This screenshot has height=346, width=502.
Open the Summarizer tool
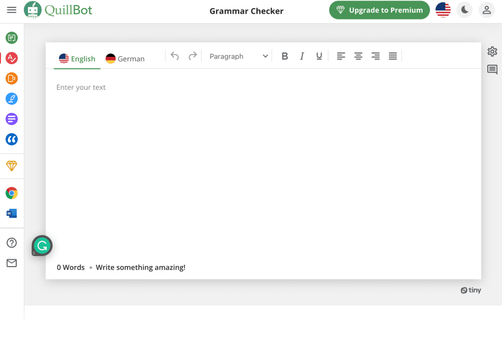11,119
